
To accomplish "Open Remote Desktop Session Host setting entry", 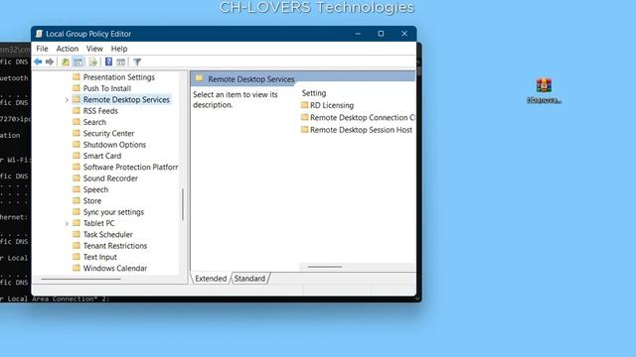I will tap(361, 130).
